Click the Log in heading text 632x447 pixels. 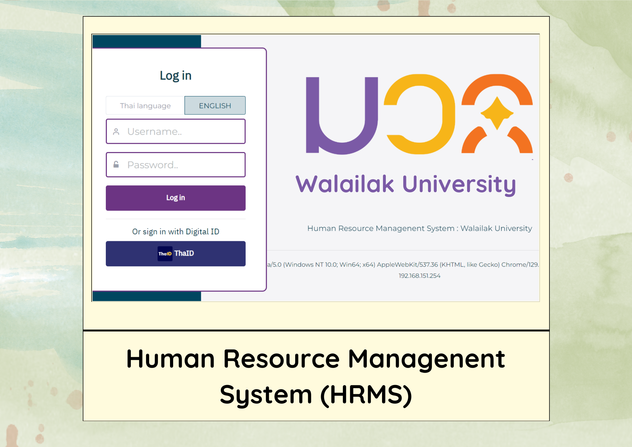175,76
